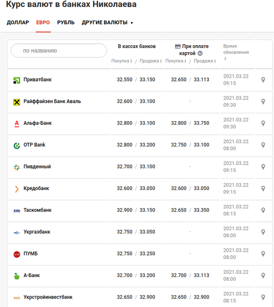Click the Пивденный bank logo

pos(17,167)
